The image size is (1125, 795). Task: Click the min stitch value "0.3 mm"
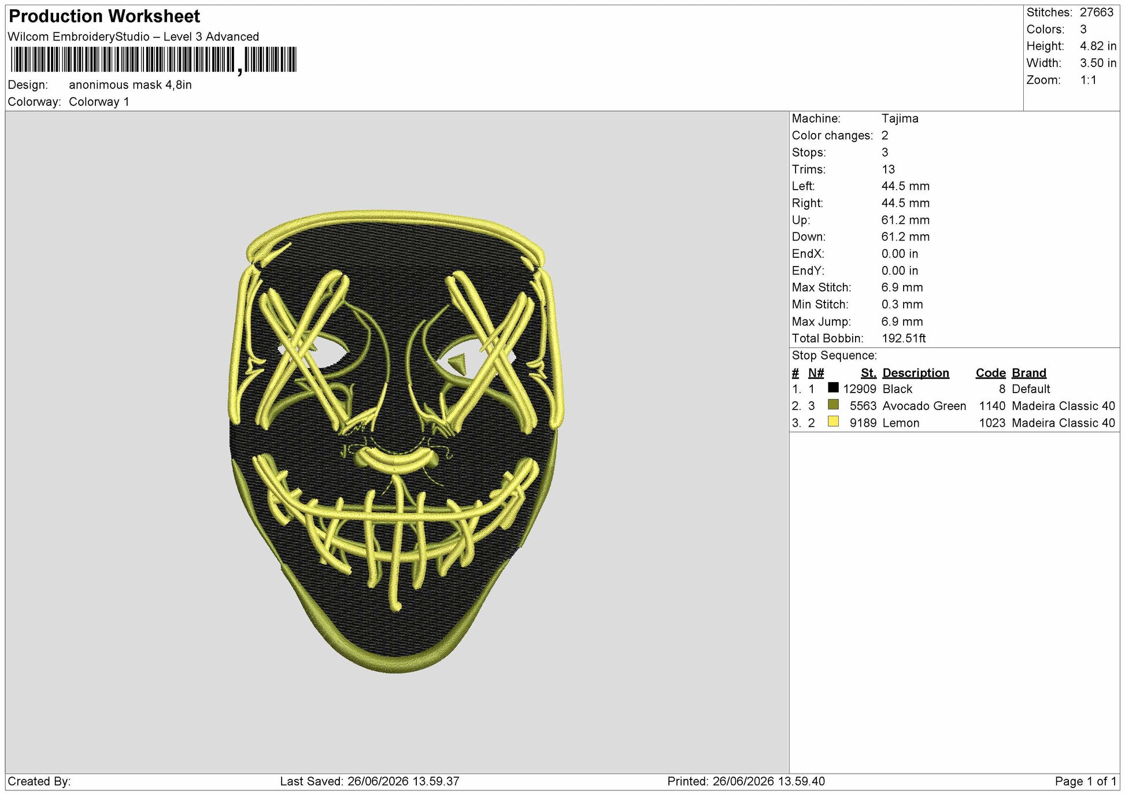[902, 305]
